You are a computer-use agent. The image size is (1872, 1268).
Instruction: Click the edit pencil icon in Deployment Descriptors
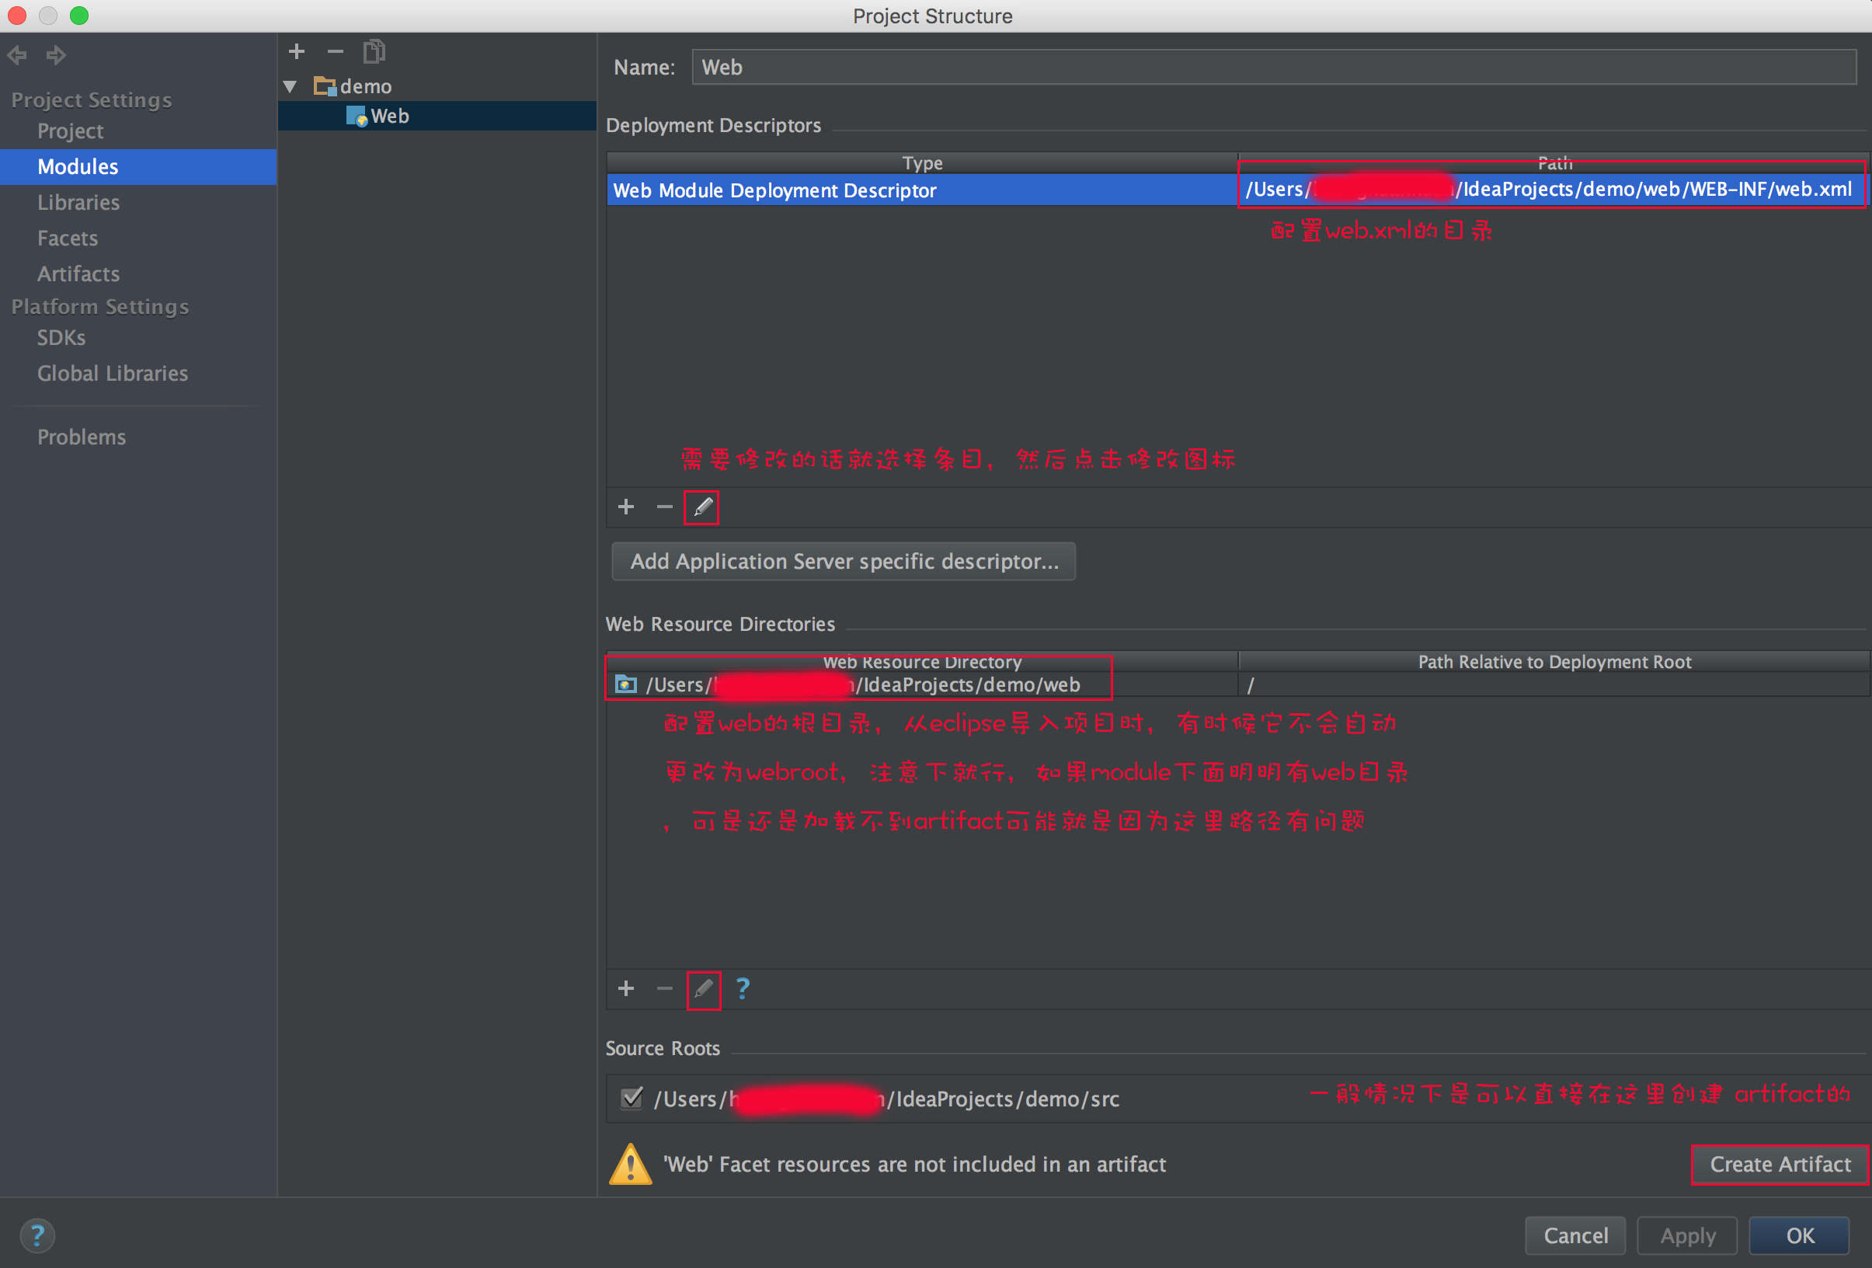coord(703,507)
